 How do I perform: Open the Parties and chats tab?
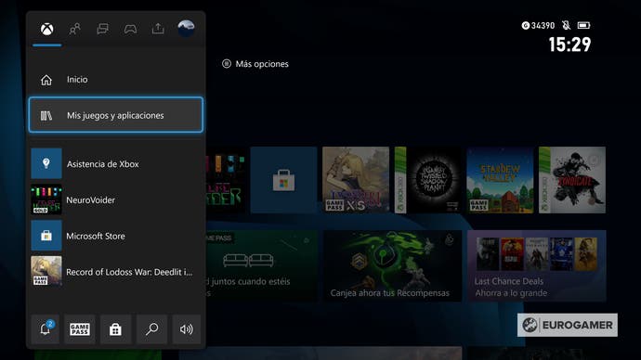pos(102,29)
